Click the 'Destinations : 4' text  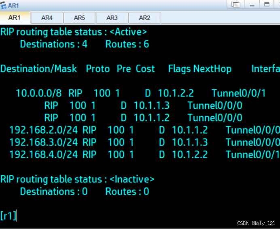(x=54, y=44)
